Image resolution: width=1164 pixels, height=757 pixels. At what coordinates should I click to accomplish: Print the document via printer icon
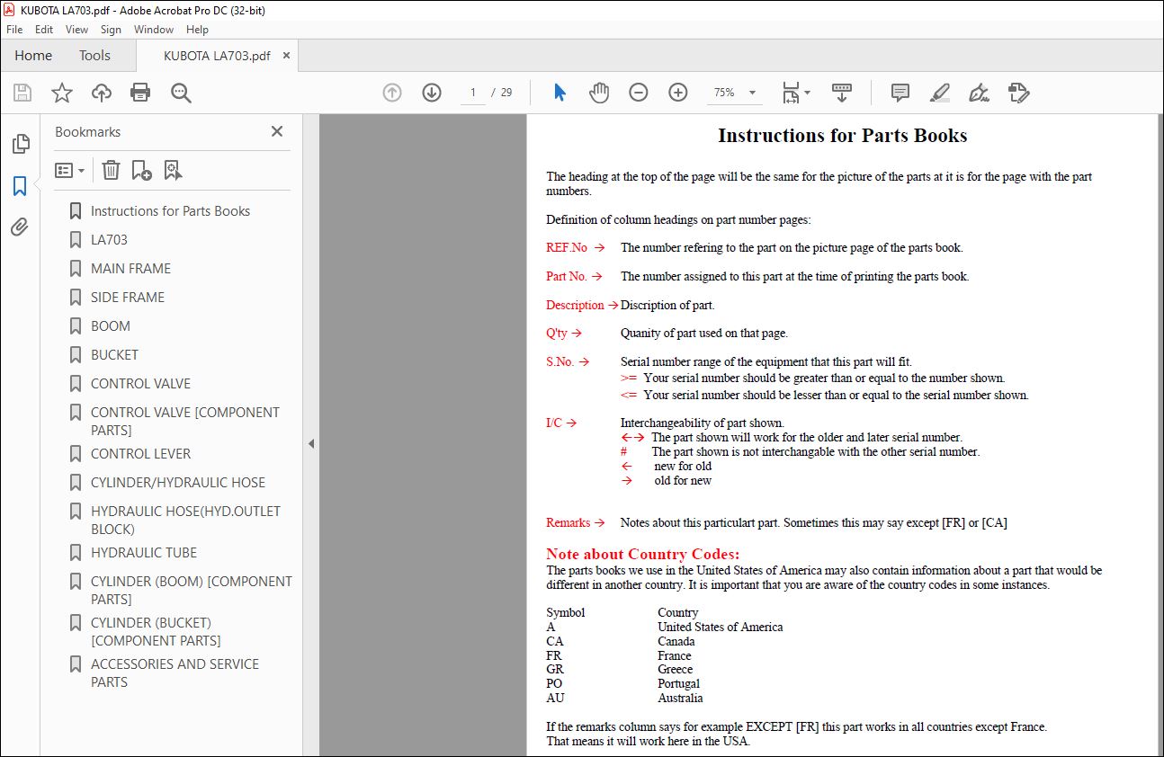140,93
